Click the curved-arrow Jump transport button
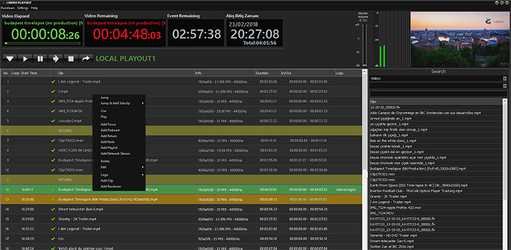This screenshot has height=250, width=511. [86, 59]
